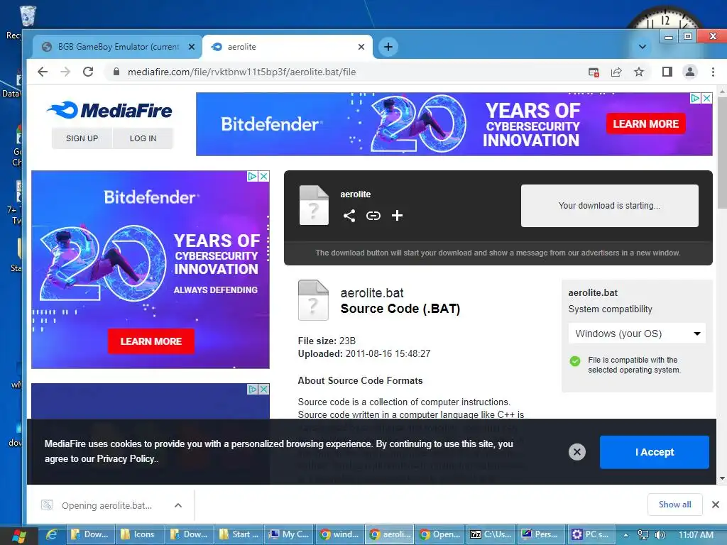Screen dimensions: 727x545
Task: Click the taskbar clock 11:07 AM
Action: point(696,535)
